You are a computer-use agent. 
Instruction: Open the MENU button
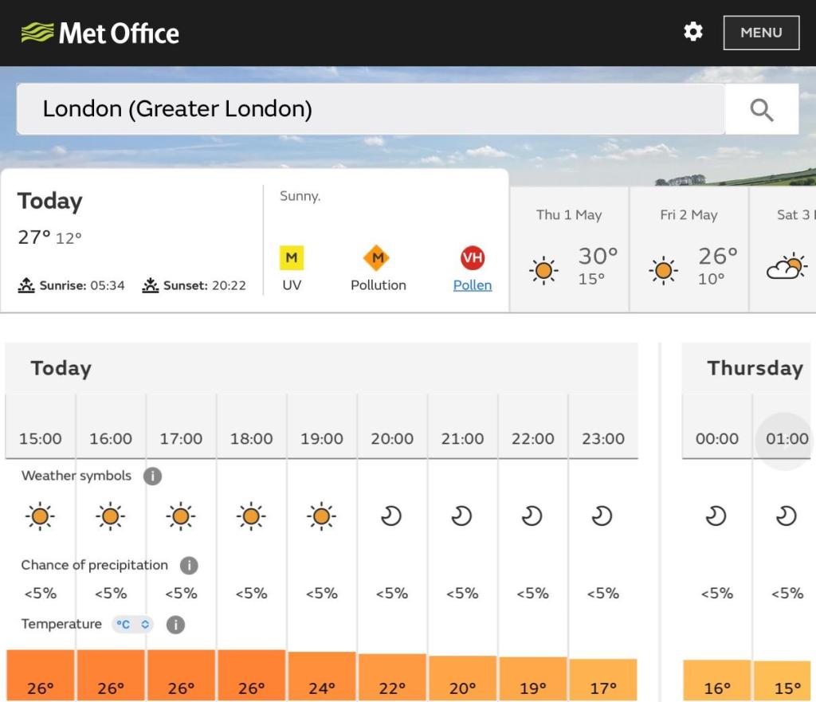coord(761,33)
